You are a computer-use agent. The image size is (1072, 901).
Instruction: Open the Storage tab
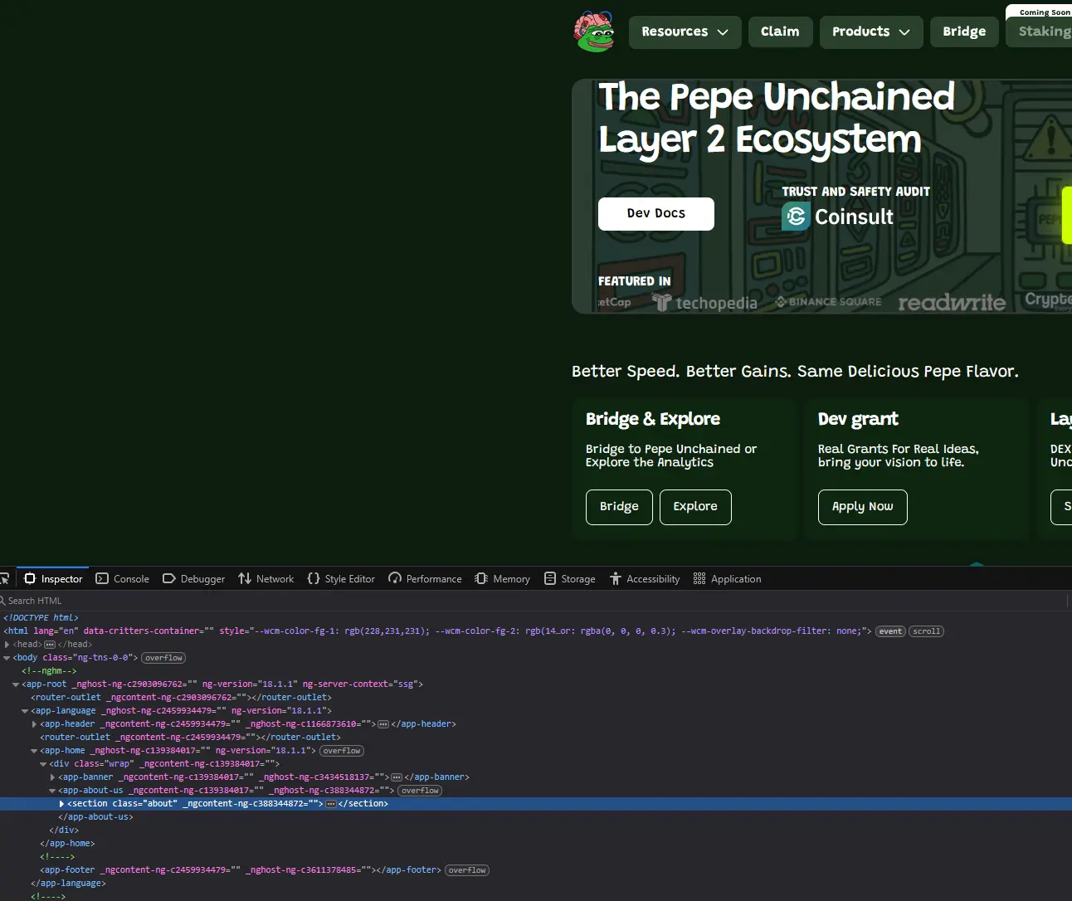click(570, 579)
